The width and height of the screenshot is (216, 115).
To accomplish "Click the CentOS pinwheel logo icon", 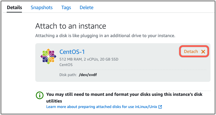I will point(48,56).
